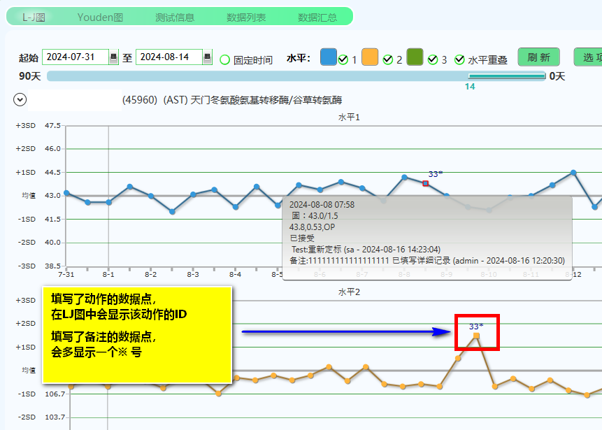Enable the 水平重叠 overlay checkbox
Viewport: 602px width, 430px height.
click(x=459, y=57)
